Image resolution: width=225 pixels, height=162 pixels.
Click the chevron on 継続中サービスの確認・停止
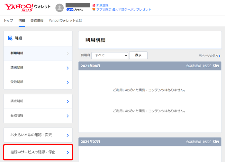(x=68, y=153)
